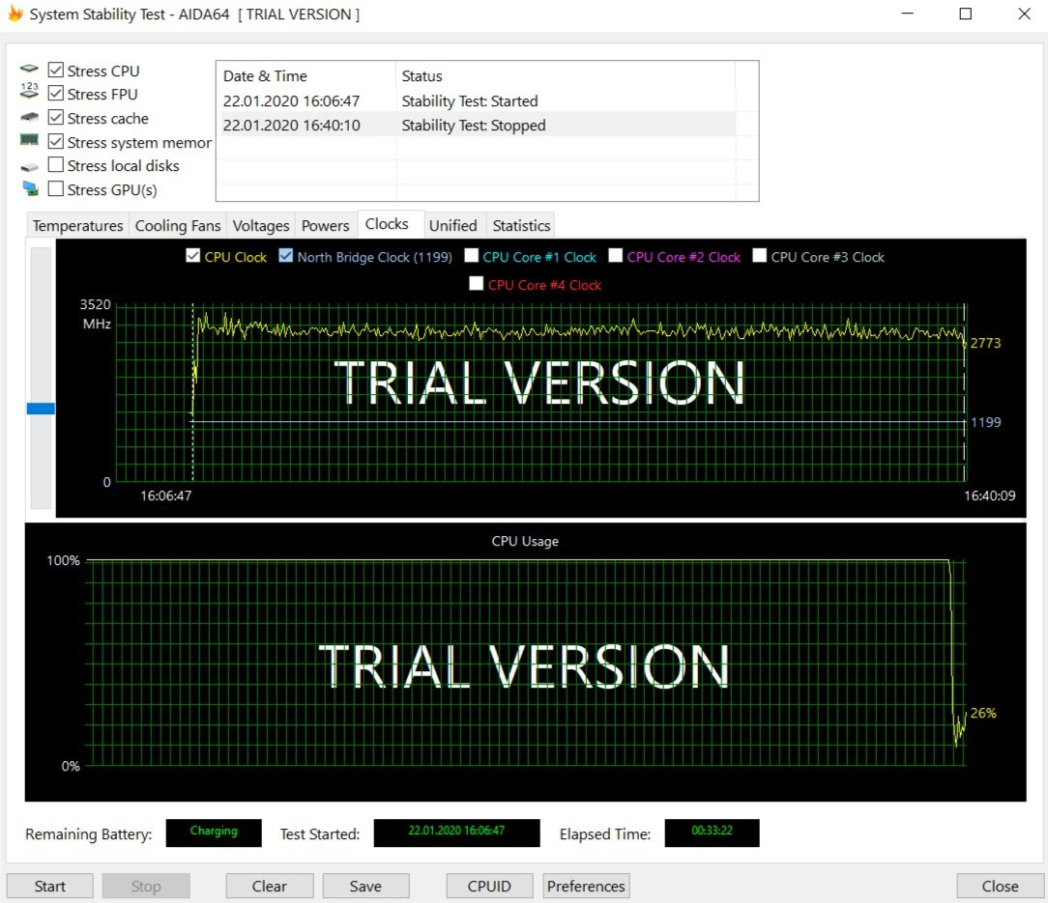Click the blue graph scale slider handle
The width and height of the screenshot is (1048, 903).
(x=41, y=409)
